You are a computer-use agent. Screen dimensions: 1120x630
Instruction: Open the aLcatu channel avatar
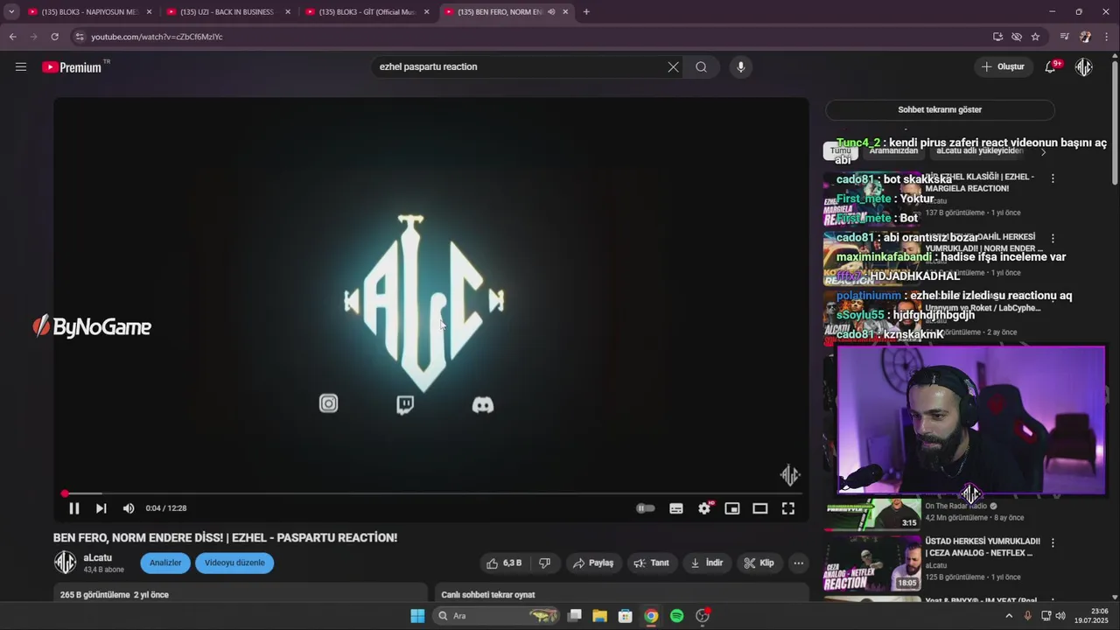coord(66,563)
